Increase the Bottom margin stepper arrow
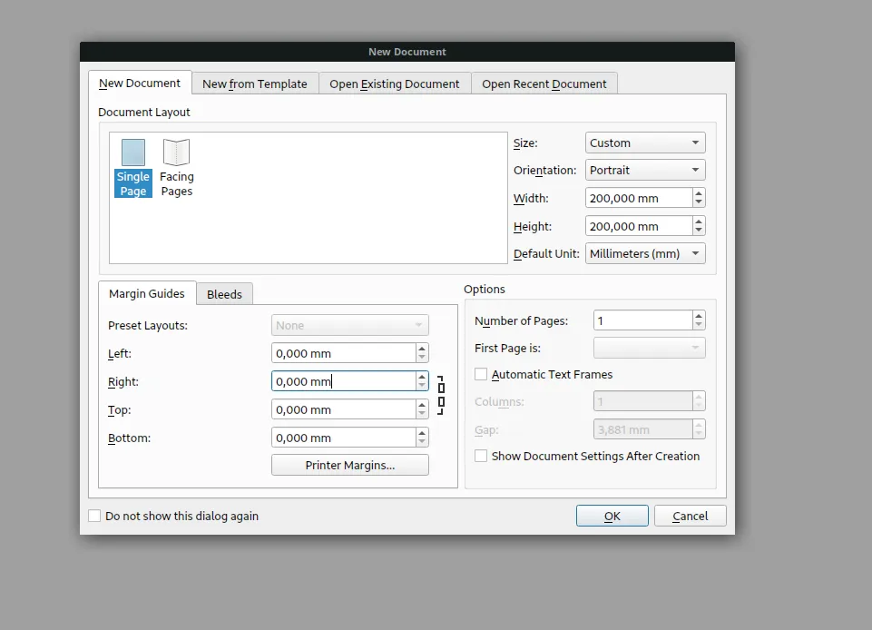Image resolution: width=872 pixels, height=630 pixels. coord(422,433)
